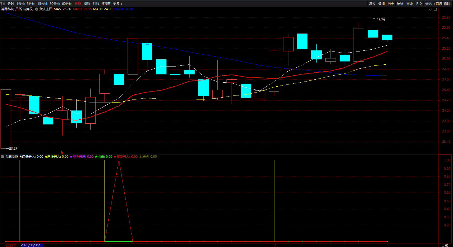This screenshot has height=247, width=453.
Task: Click the 2023年 year label
Action: pyautogui.click(x=11, y=245)
